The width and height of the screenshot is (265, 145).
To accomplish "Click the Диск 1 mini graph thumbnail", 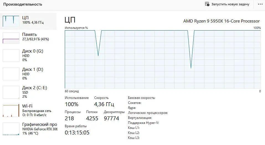I will pos(11,74).
